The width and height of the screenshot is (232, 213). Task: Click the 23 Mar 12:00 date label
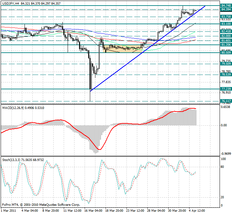click(x=135, y=211)
